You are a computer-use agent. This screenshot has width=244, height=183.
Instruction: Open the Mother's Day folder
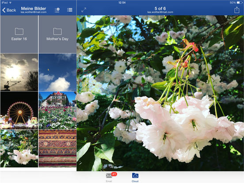[57, 34]
